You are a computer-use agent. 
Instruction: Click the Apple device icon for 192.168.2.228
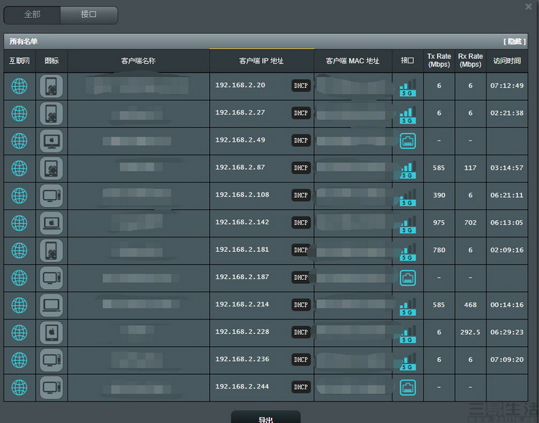click(x=52, y=332)
